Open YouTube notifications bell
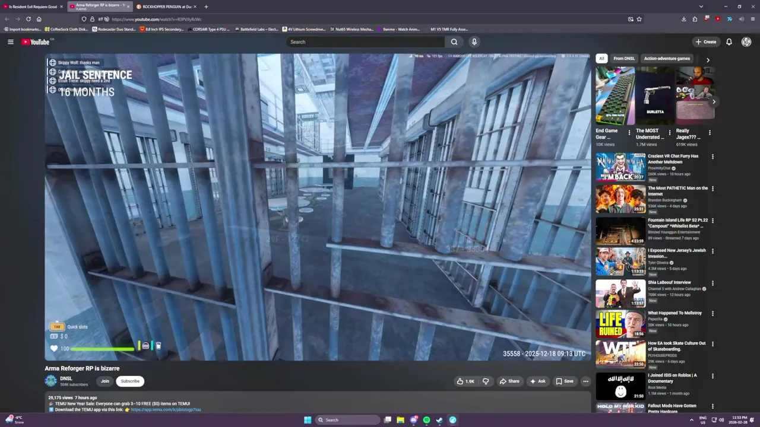 click(729, 42)
